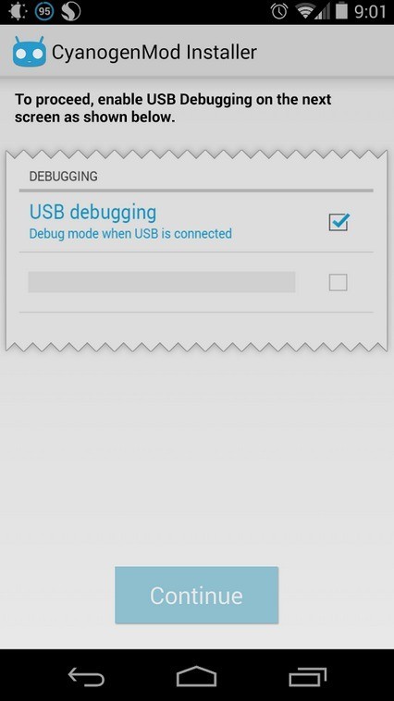Tap the battery status icon

pyautogui.click(x=341, y=11)
